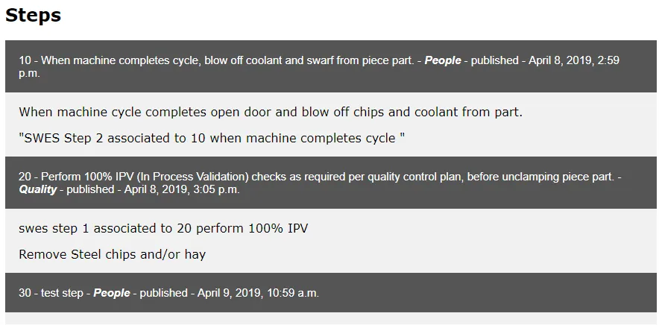The width and height of the screenshot is (659, 325).
Task: Click the April 9, 2019, 10:59 a.m. timestamp
Action: click(258, 293)
